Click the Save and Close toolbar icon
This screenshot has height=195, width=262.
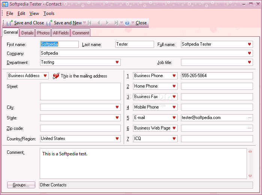tap(9, 23)
